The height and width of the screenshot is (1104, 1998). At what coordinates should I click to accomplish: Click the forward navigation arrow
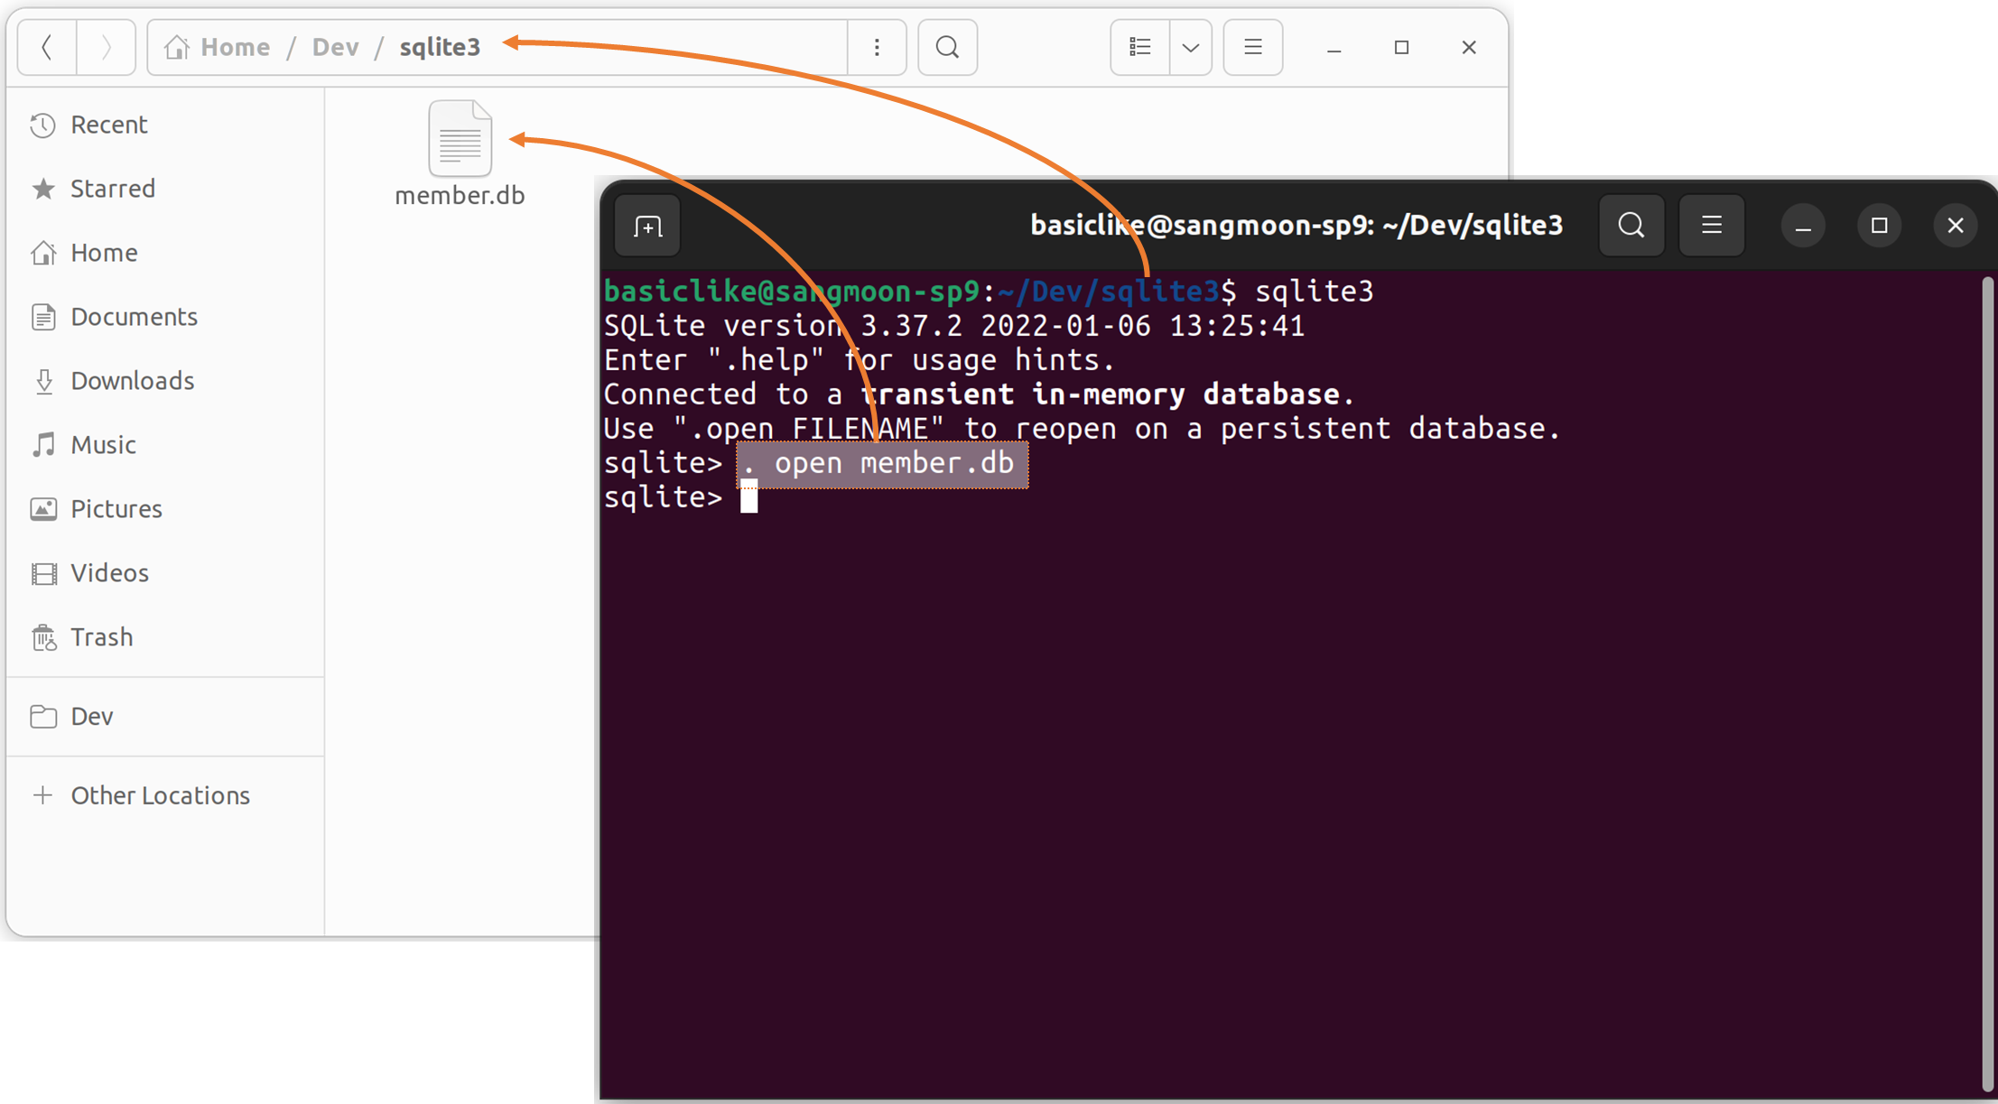tap(106, 47)
